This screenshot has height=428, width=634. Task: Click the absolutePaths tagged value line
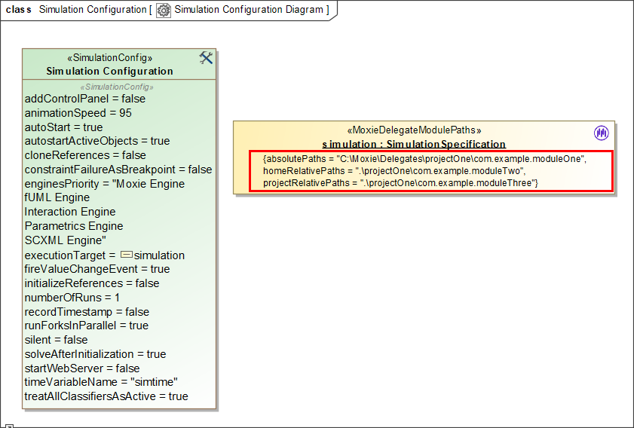pyautogui.click(x=424, y=159)
